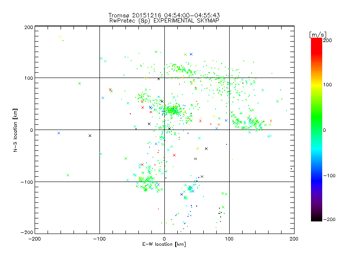Click the y-axis '0' tick label

coord(32,130)
